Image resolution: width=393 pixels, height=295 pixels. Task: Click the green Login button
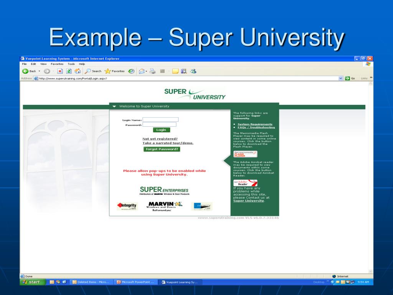[x=162, y=130]
